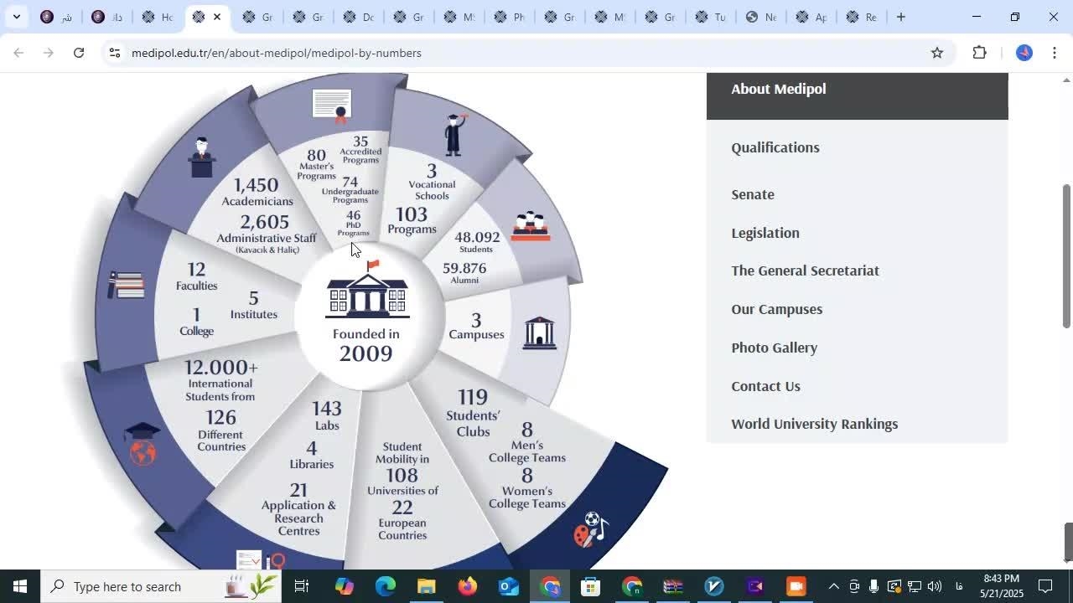
Task: Open Chrome profile avatar
Action: (x=1024, y=53)
